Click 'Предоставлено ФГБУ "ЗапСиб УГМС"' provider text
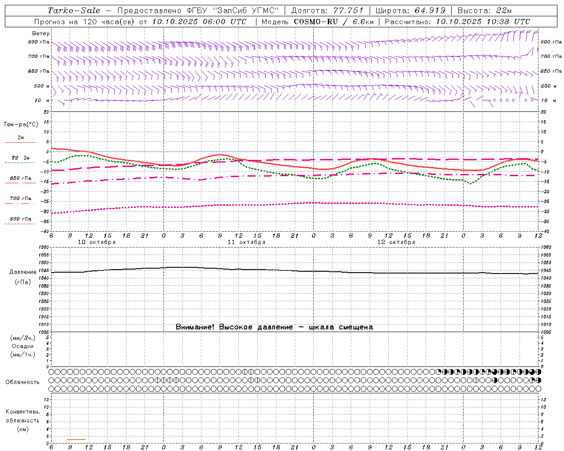 198,11
